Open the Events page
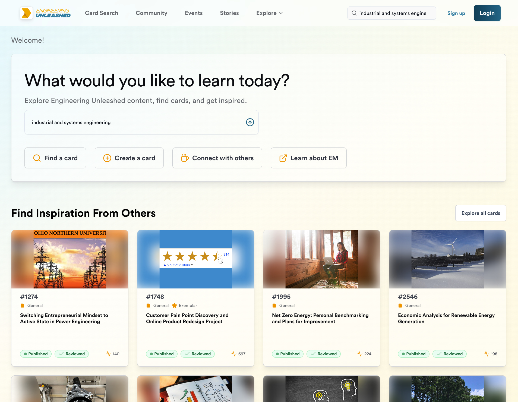The width and height of the screenshot is (518, 402). (x=194, y=13)
